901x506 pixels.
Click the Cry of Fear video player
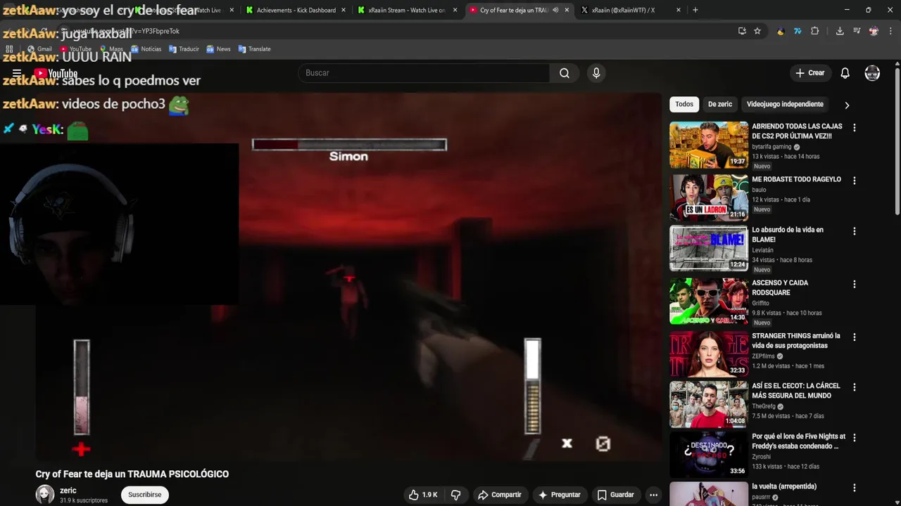point(348,278)
